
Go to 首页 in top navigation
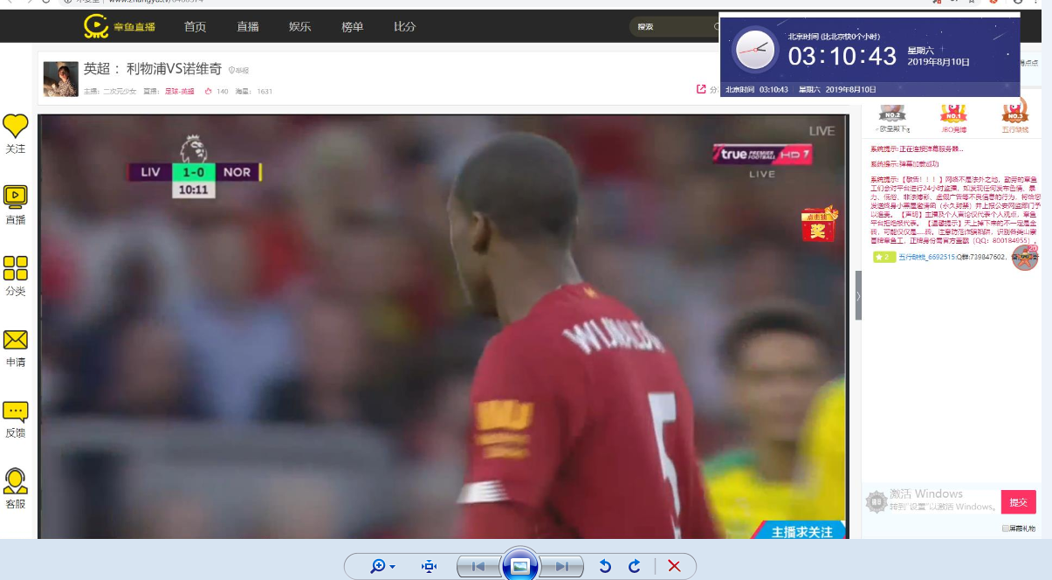[x=195, y=27]
